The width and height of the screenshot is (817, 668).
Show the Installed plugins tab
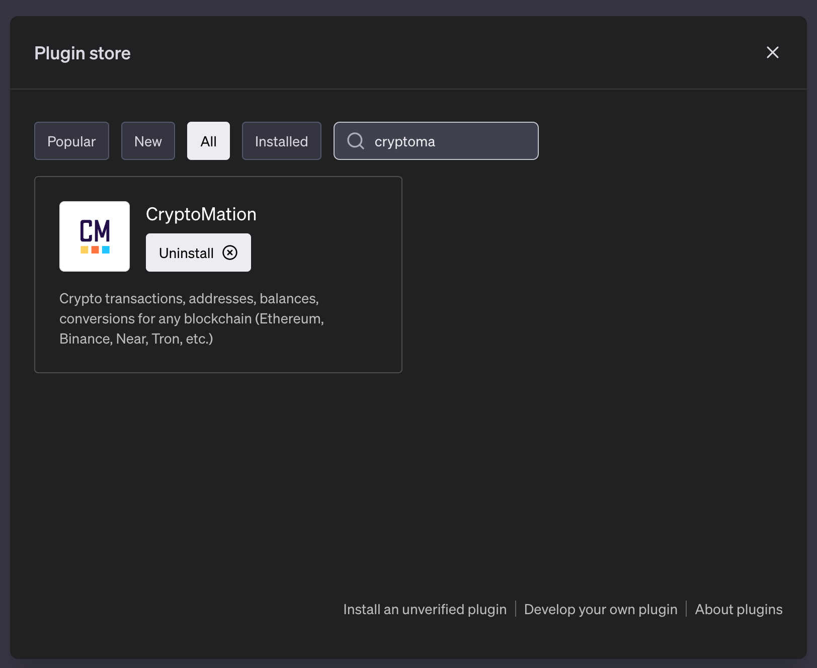point(281,141)
